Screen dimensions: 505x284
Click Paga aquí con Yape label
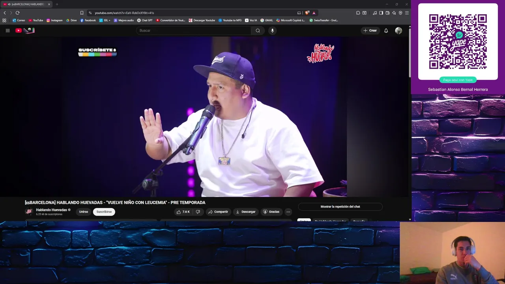pyautogui.click(x=458, y=80)
